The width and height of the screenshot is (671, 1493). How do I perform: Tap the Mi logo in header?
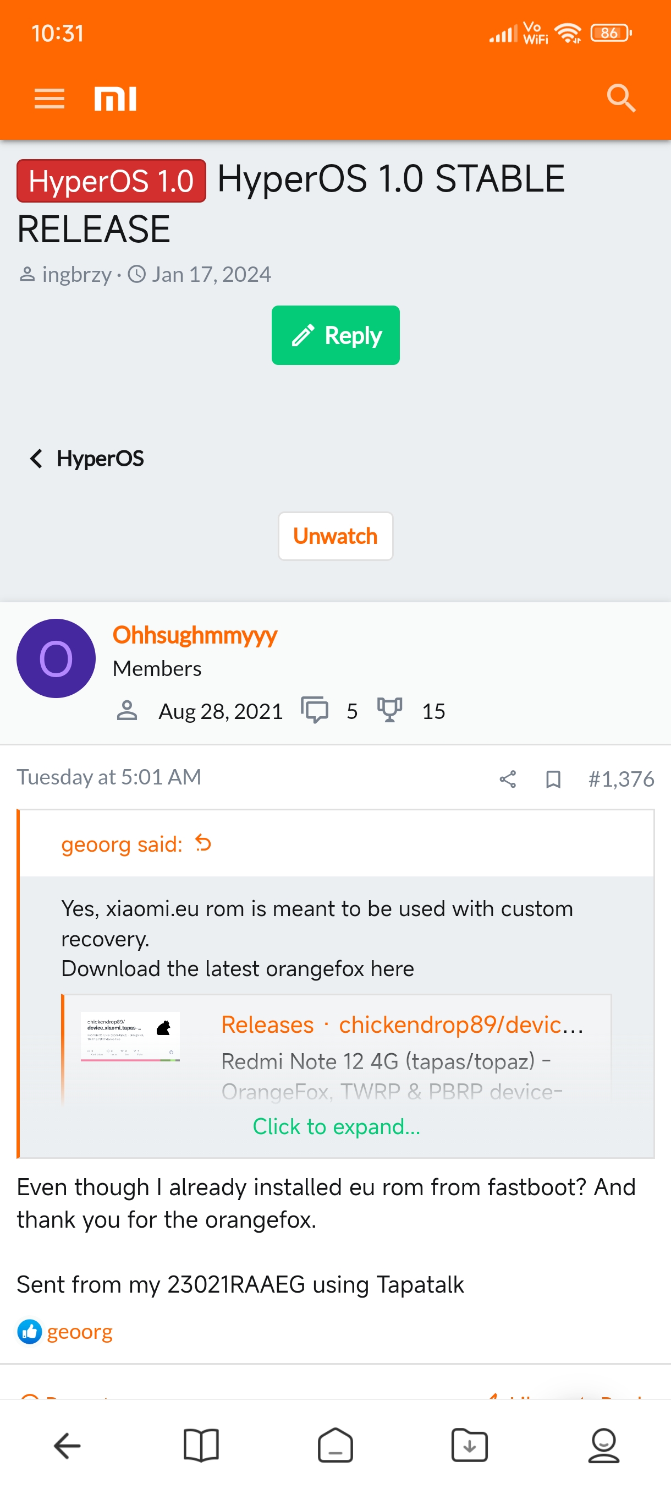pos(115,99)
